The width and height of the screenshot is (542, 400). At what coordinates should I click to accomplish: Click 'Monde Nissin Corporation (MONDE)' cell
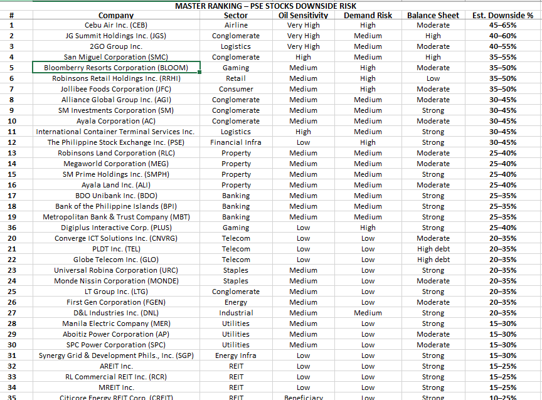point(116,281)
